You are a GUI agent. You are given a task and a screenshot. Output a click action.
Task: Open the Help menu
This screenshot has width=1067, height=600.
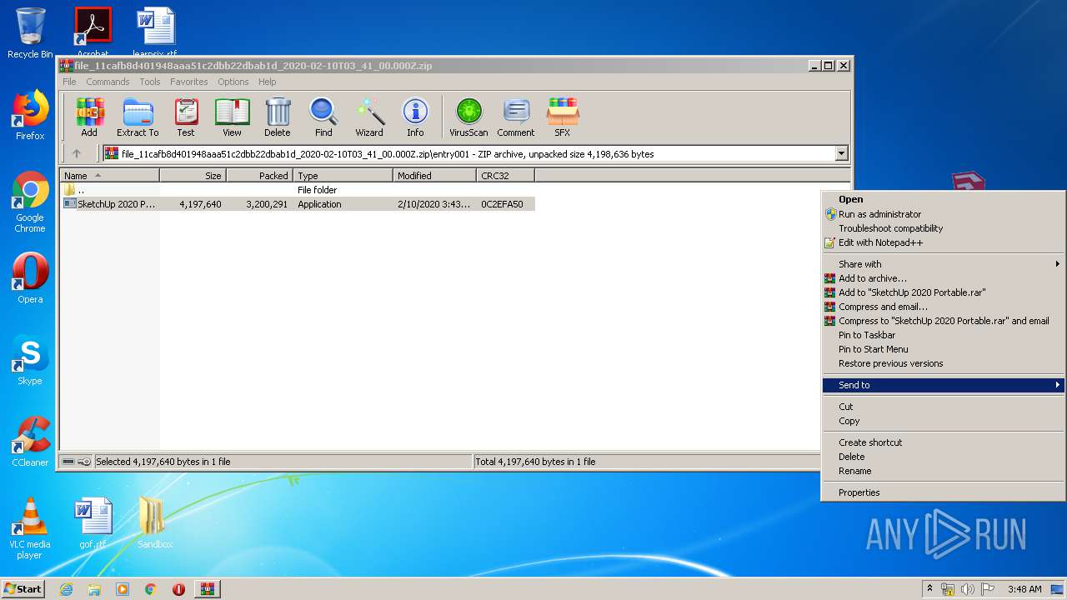267,82
